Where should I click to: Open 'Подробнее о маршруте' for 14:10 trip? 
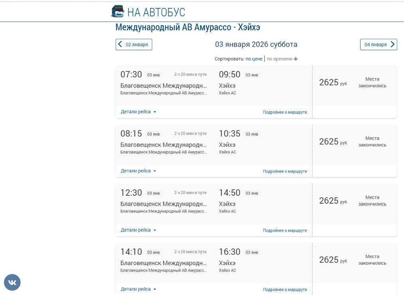[x=285, y=290]
